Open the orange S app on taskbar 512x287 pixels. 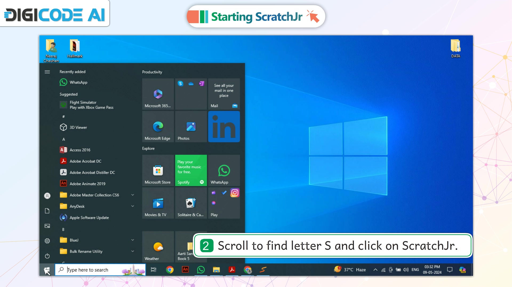263,270
